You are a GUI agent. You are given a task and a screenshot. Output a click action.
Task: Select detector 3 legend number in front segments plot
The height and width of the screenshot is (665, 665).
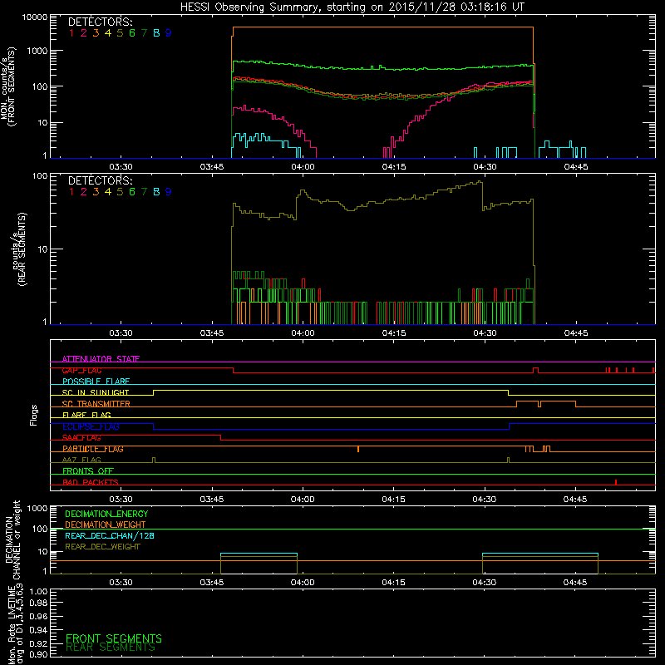tap(96, 33)
